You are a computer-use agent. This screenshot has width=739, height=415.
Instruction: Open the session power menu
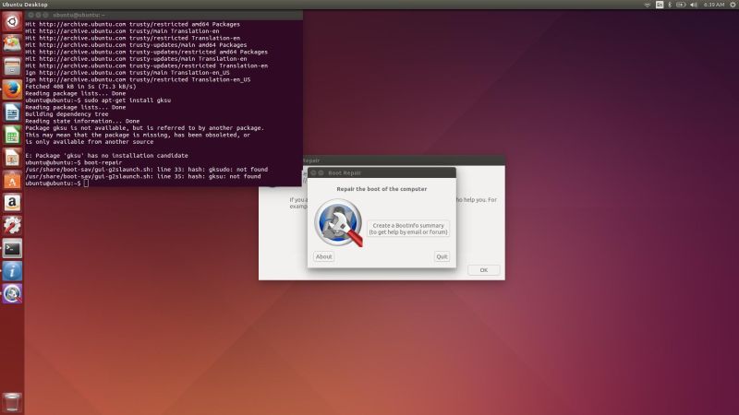coord(733,5)
